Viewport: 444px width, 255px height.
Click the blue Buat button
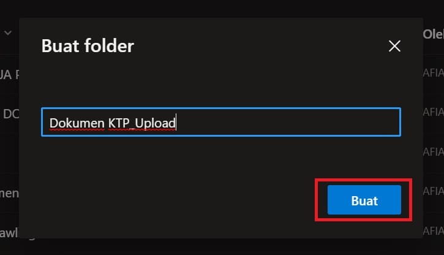[364, 200]
